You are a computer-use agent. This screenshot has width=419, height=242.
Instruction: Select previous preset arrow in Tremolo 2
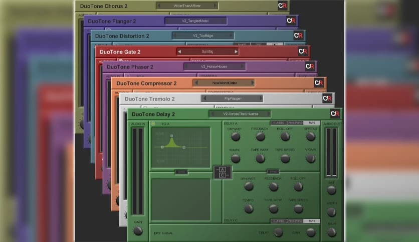[x=204, y=98]
